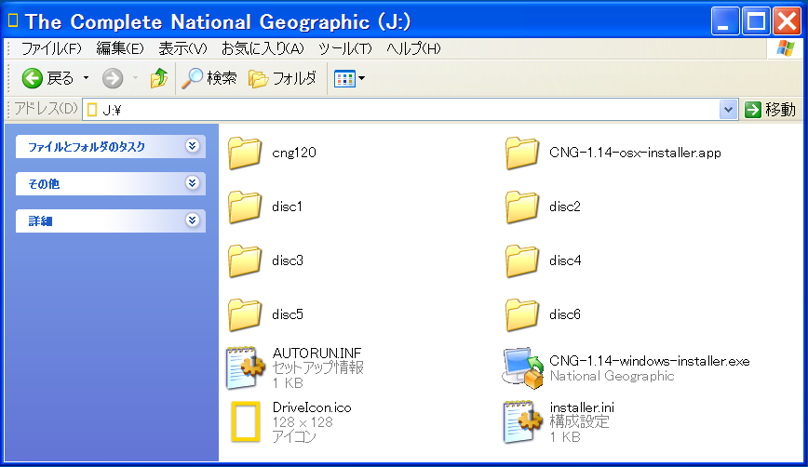The image size is (808, 467).
Task: Select the DriveIcon.ico yellow frame icon
Action: [245, 421]
